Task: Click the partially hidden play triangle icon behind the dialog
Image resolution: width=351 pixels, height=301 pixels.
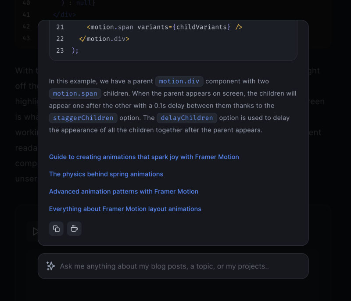Action: point(36,231)
